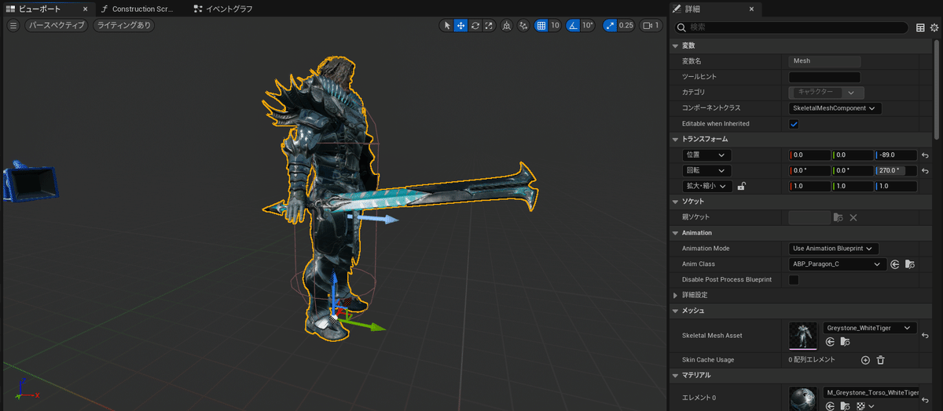This screenshot has height=411, width=943.
Task: Use selected asset for Skeletal Mesh Asset
Action: (831, 342)
